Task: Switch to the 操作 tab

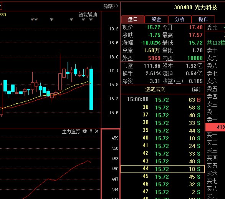Action: click(x=203, y=19)
